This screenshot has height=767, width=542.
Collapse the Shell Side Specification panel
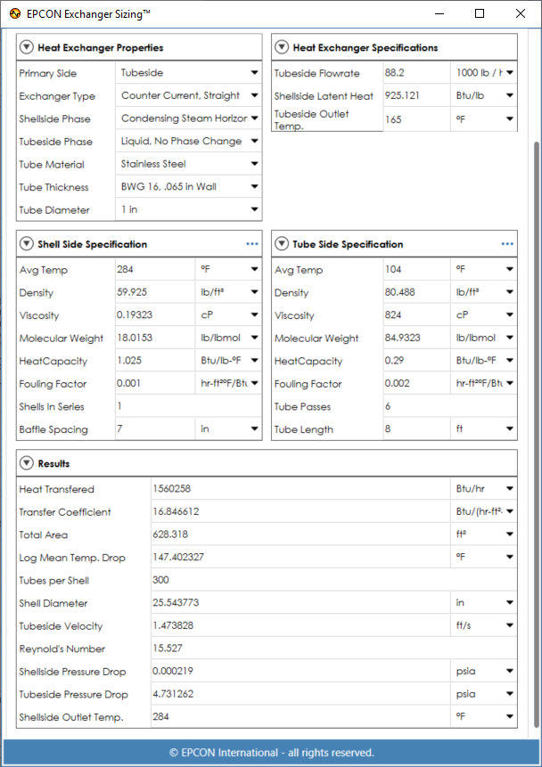[27, 244]
